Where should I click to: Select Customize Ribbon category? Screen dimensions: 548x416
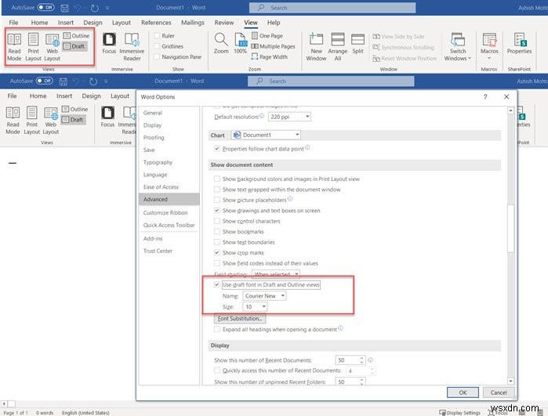pyautogui.click(x=165, y=212)
